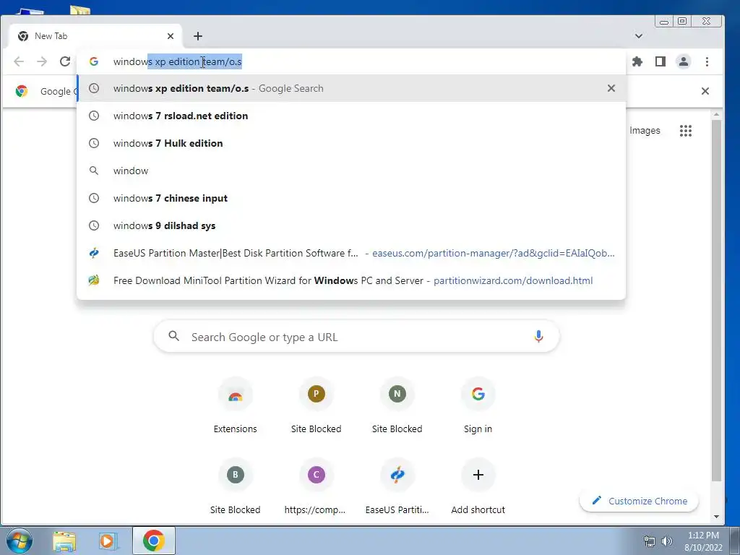
Task: Click the Chrome logo in the info bar
Action: (21, 91)
